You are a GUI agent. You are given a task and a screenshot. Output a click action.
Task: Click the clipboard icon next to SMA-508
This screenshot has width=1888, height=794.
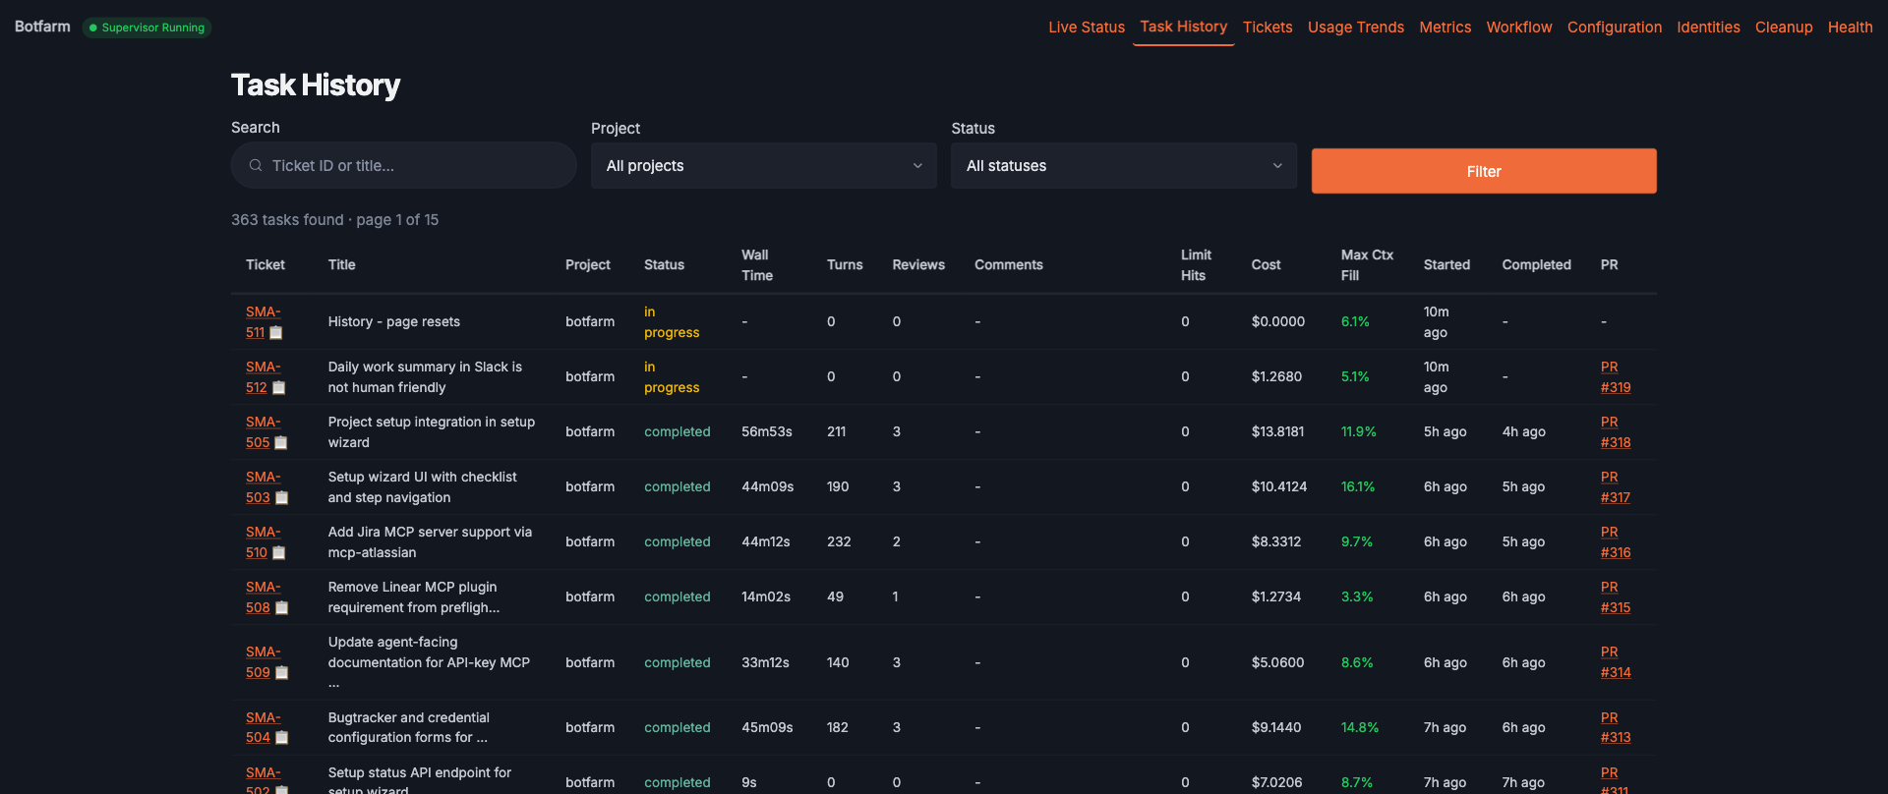(282, 608)
